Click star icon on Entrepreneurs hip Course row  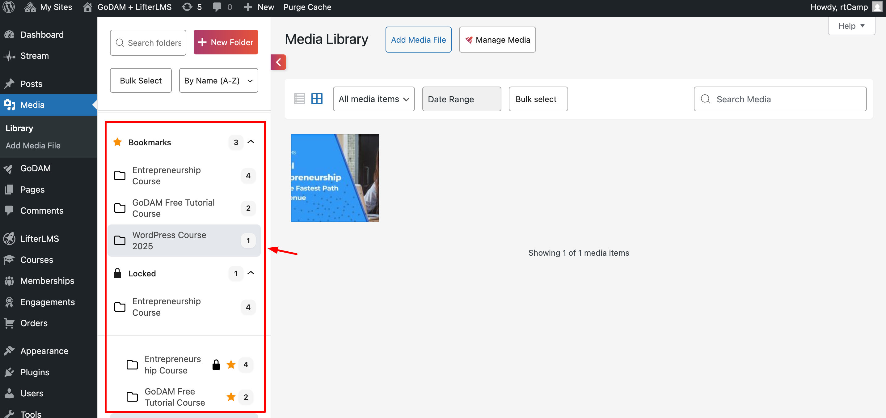pyautogui.click(x=231, y=365)
